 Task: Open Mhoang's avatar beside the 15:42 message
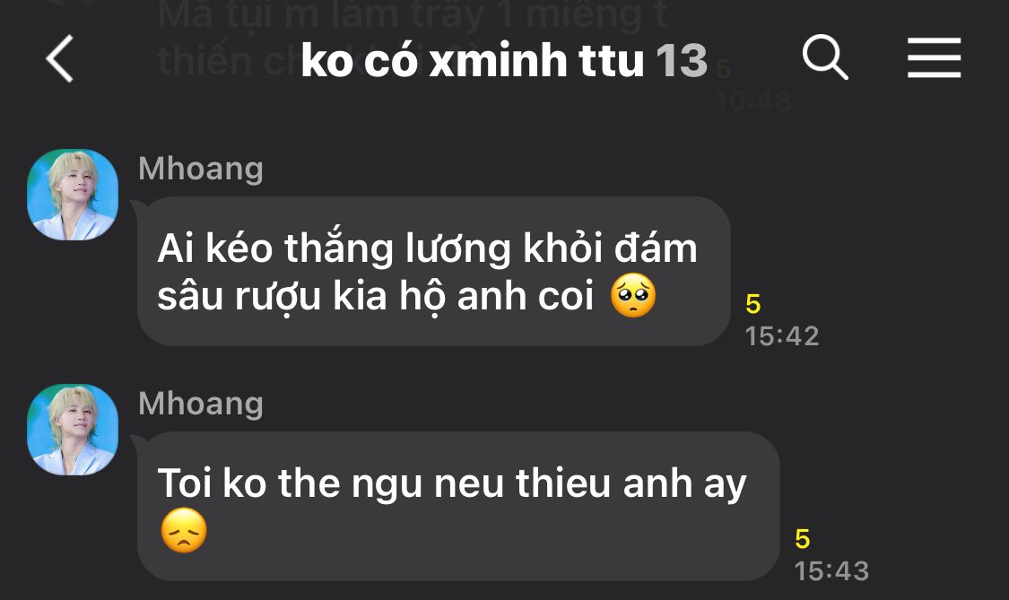coord(73,195)
